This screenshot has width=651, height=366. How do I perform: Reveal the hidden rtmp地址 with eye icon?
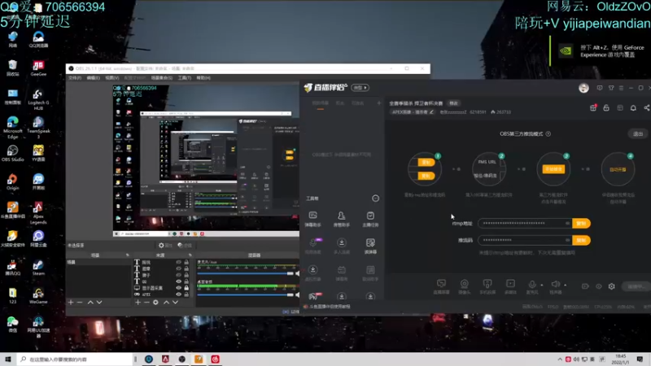pyautogui.click(x=567, y=223)
